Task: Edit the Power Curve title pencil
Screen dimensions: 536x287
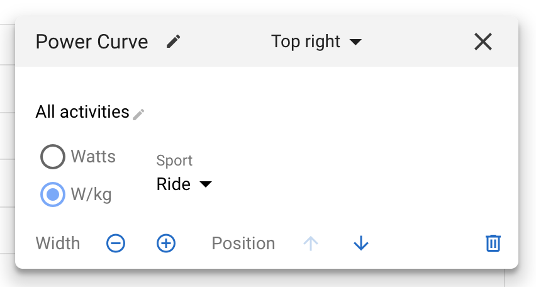Action: (x=173, y=42)
